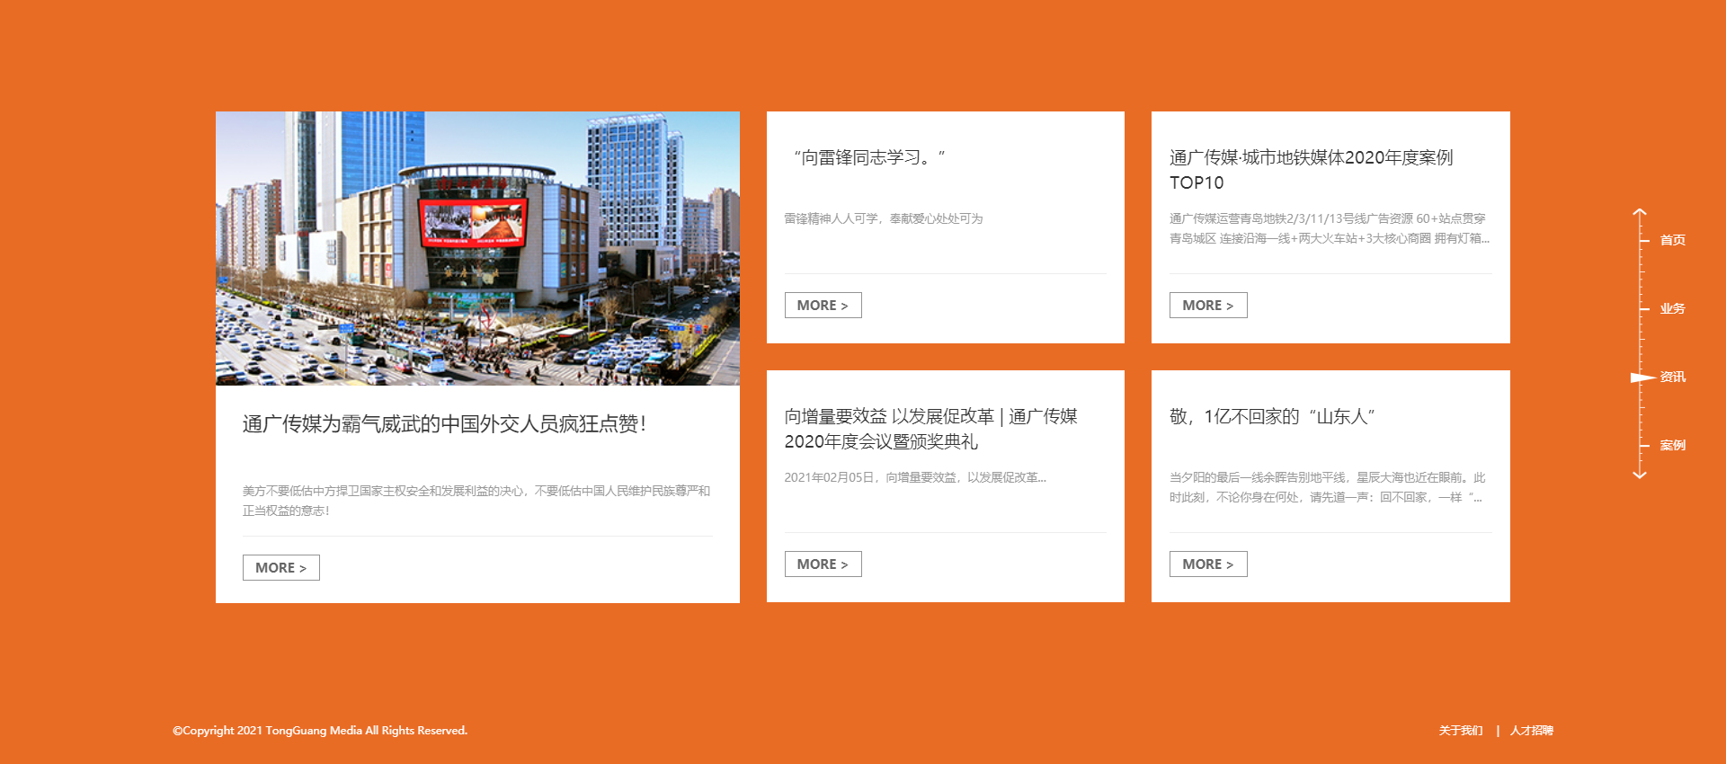This screenshot has height=764, width=1726.
Task: Open the 人才招聘 footer link
Action: click(1532, 731)
